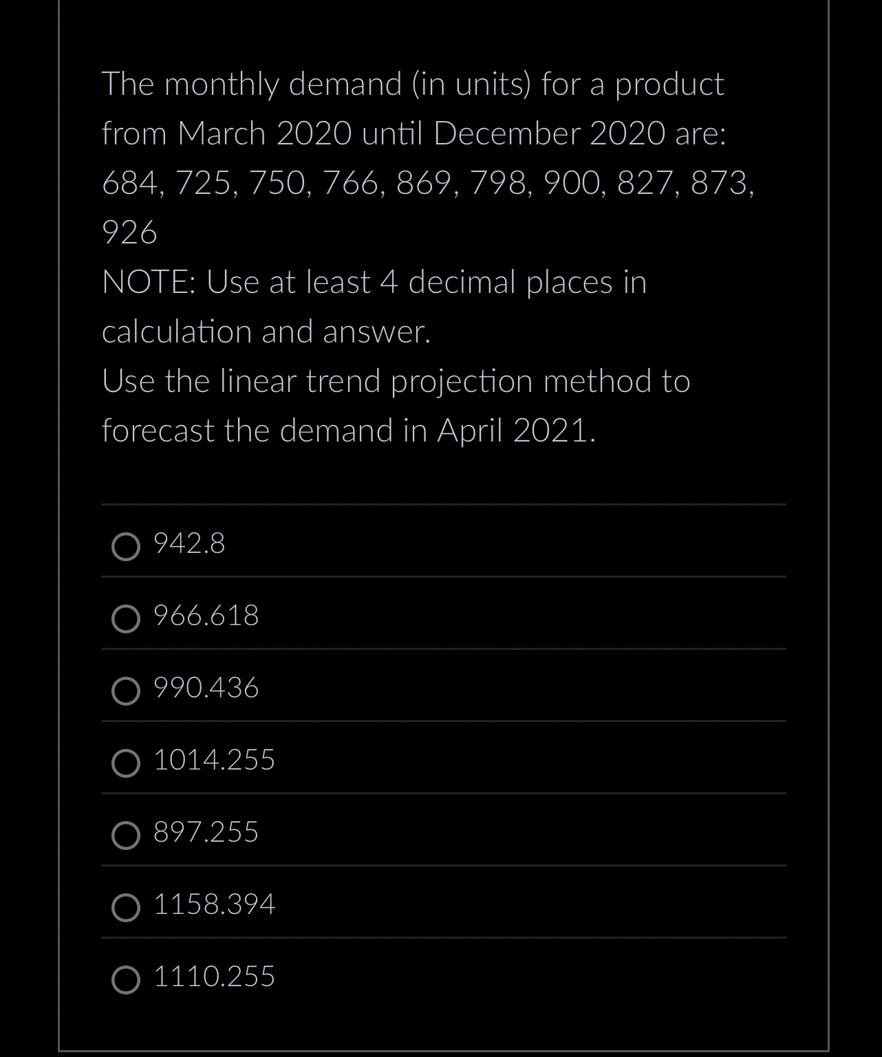Click the 1014.255 label text

coord(213,762)
